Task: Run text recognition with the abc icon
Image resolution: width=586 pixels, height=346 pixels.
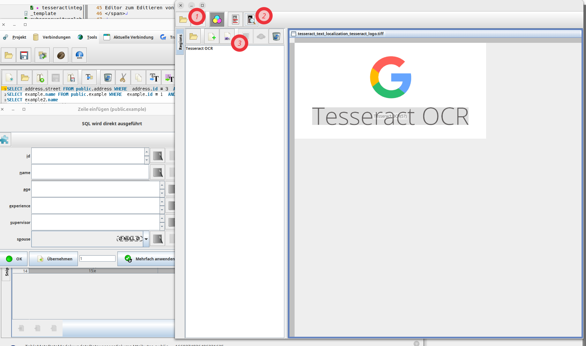Action: click(x=227, y=36)
